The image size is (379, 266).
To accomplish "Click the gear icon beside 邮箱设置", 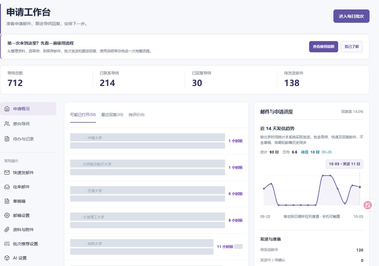I will 7,215.
